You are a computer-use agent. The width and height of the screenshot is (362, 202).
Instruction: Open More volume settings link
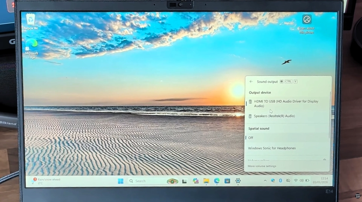pyautogui.click(x=262, y=166)
